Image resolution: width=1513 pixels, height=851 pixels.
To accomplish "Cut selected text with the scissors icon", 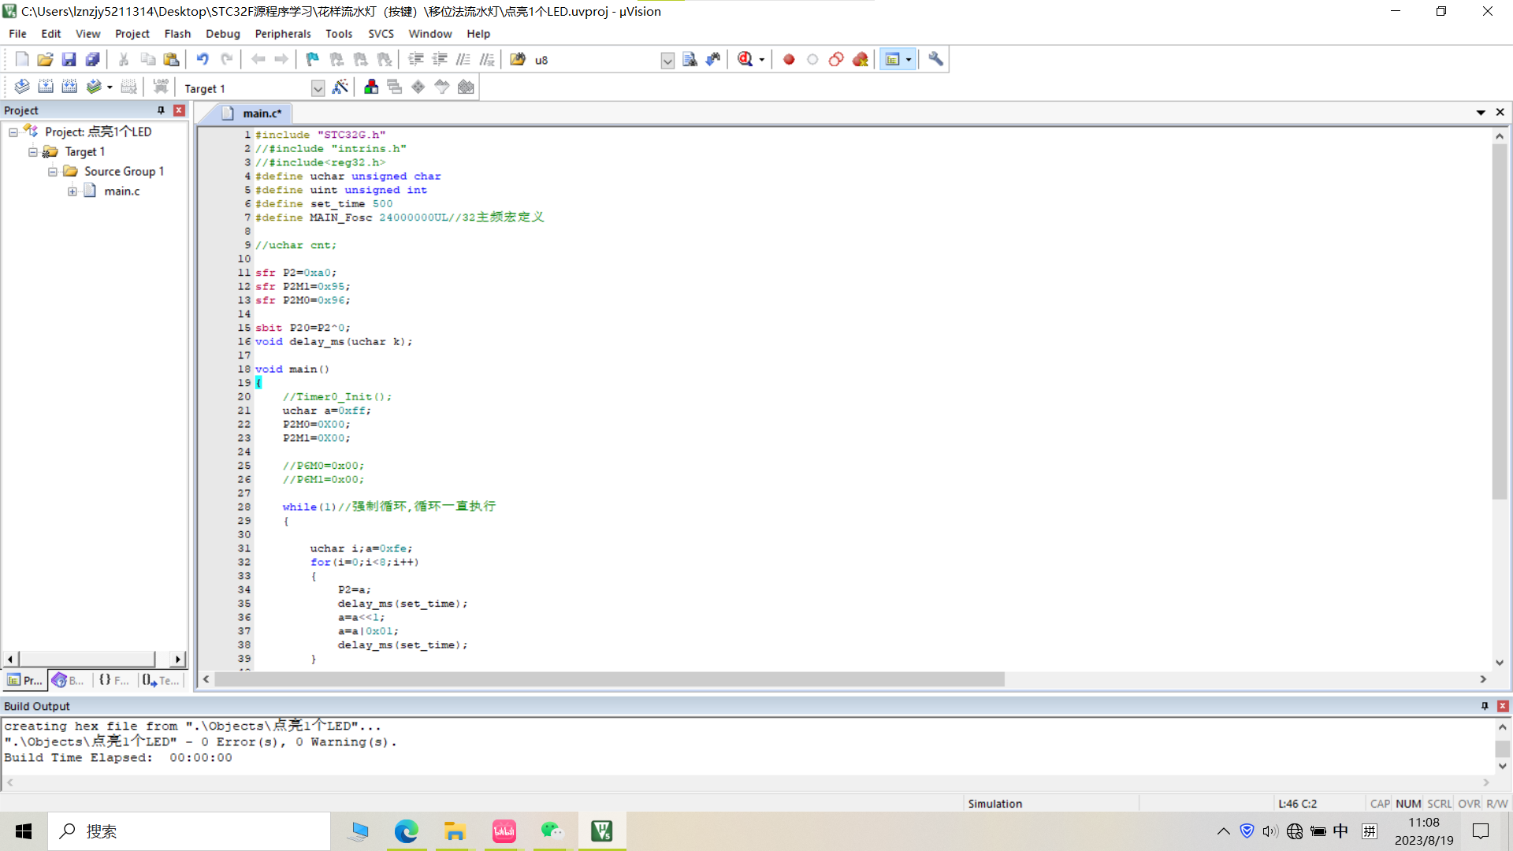I will (x=124, y=59).
